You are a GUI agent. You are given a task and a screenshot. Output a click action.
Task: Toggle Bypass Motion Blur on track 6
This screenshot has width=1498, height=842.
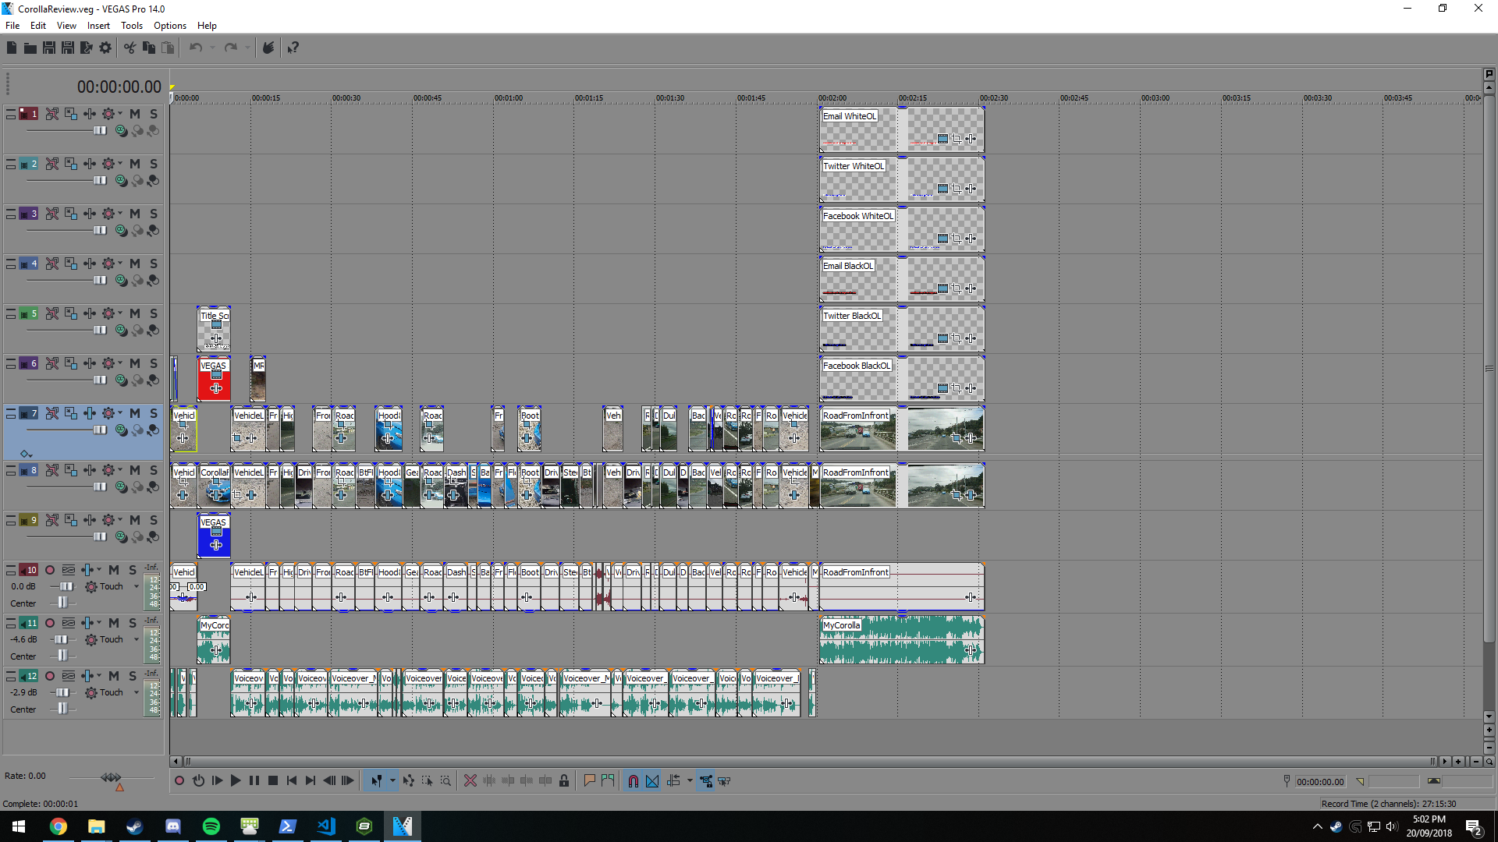pos(52,363)
